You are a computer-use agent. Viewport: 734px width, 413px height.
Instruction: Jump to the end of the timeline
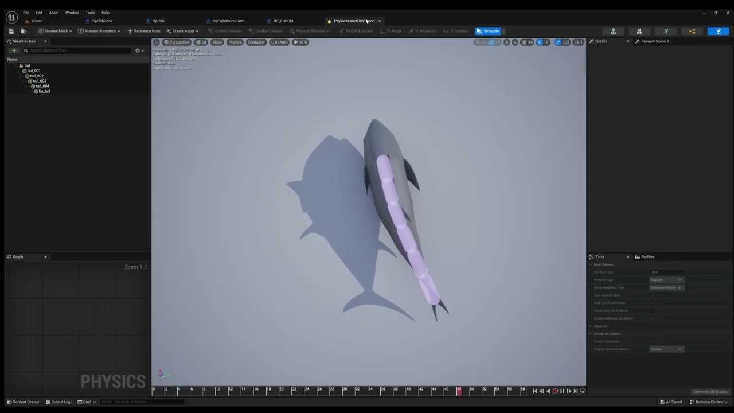click(x=576, y=391)
